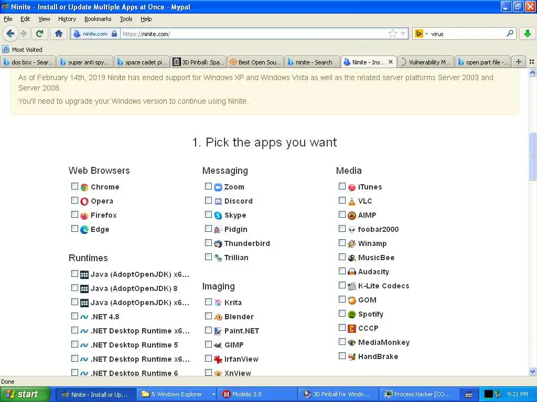The height and width of the screenshot is (402, 537).
Task: Switch to the Best Open Source tab
Action: coord(255,62)
